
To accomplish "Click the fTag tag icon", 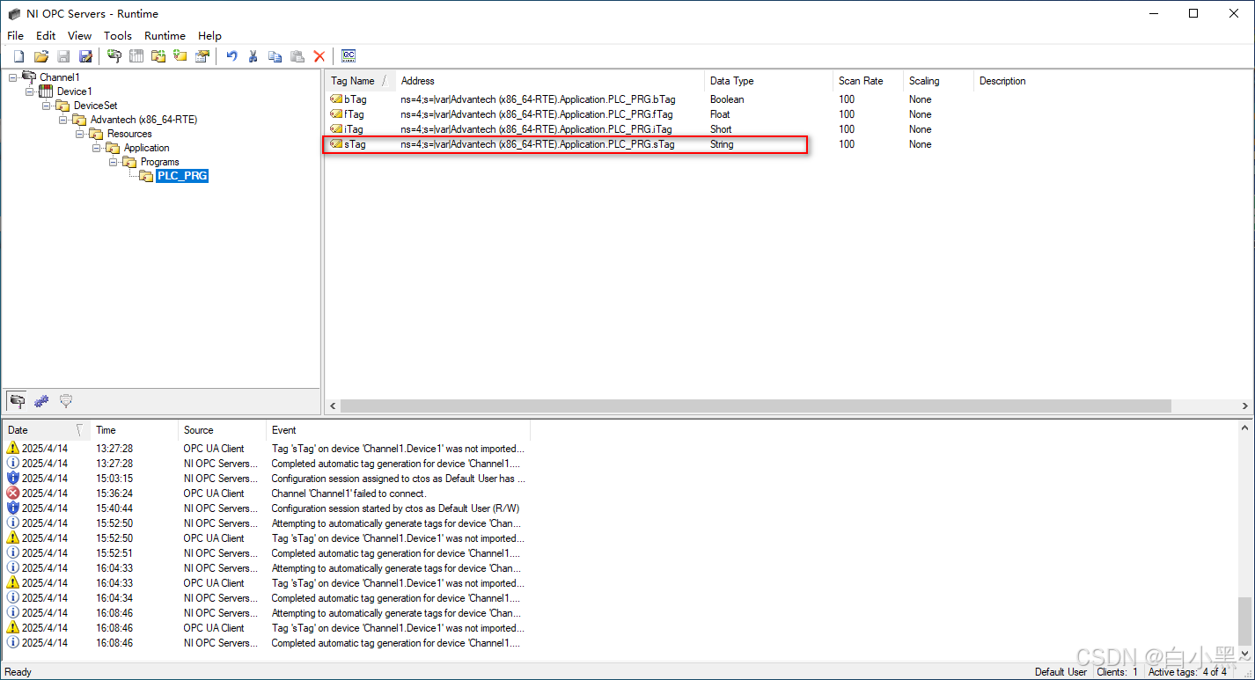I will coord(336,114).
